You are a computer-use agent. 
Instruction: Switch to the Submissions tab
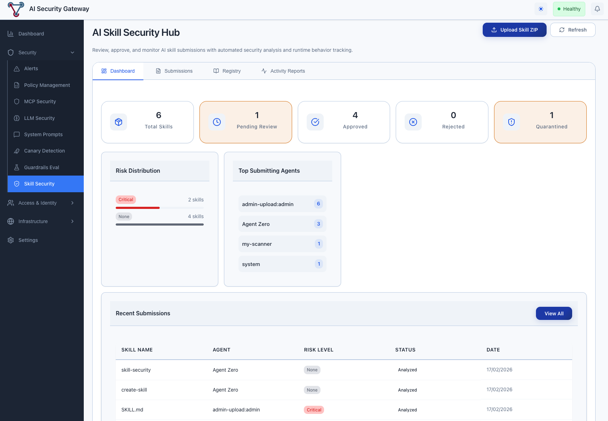(174, 71)
